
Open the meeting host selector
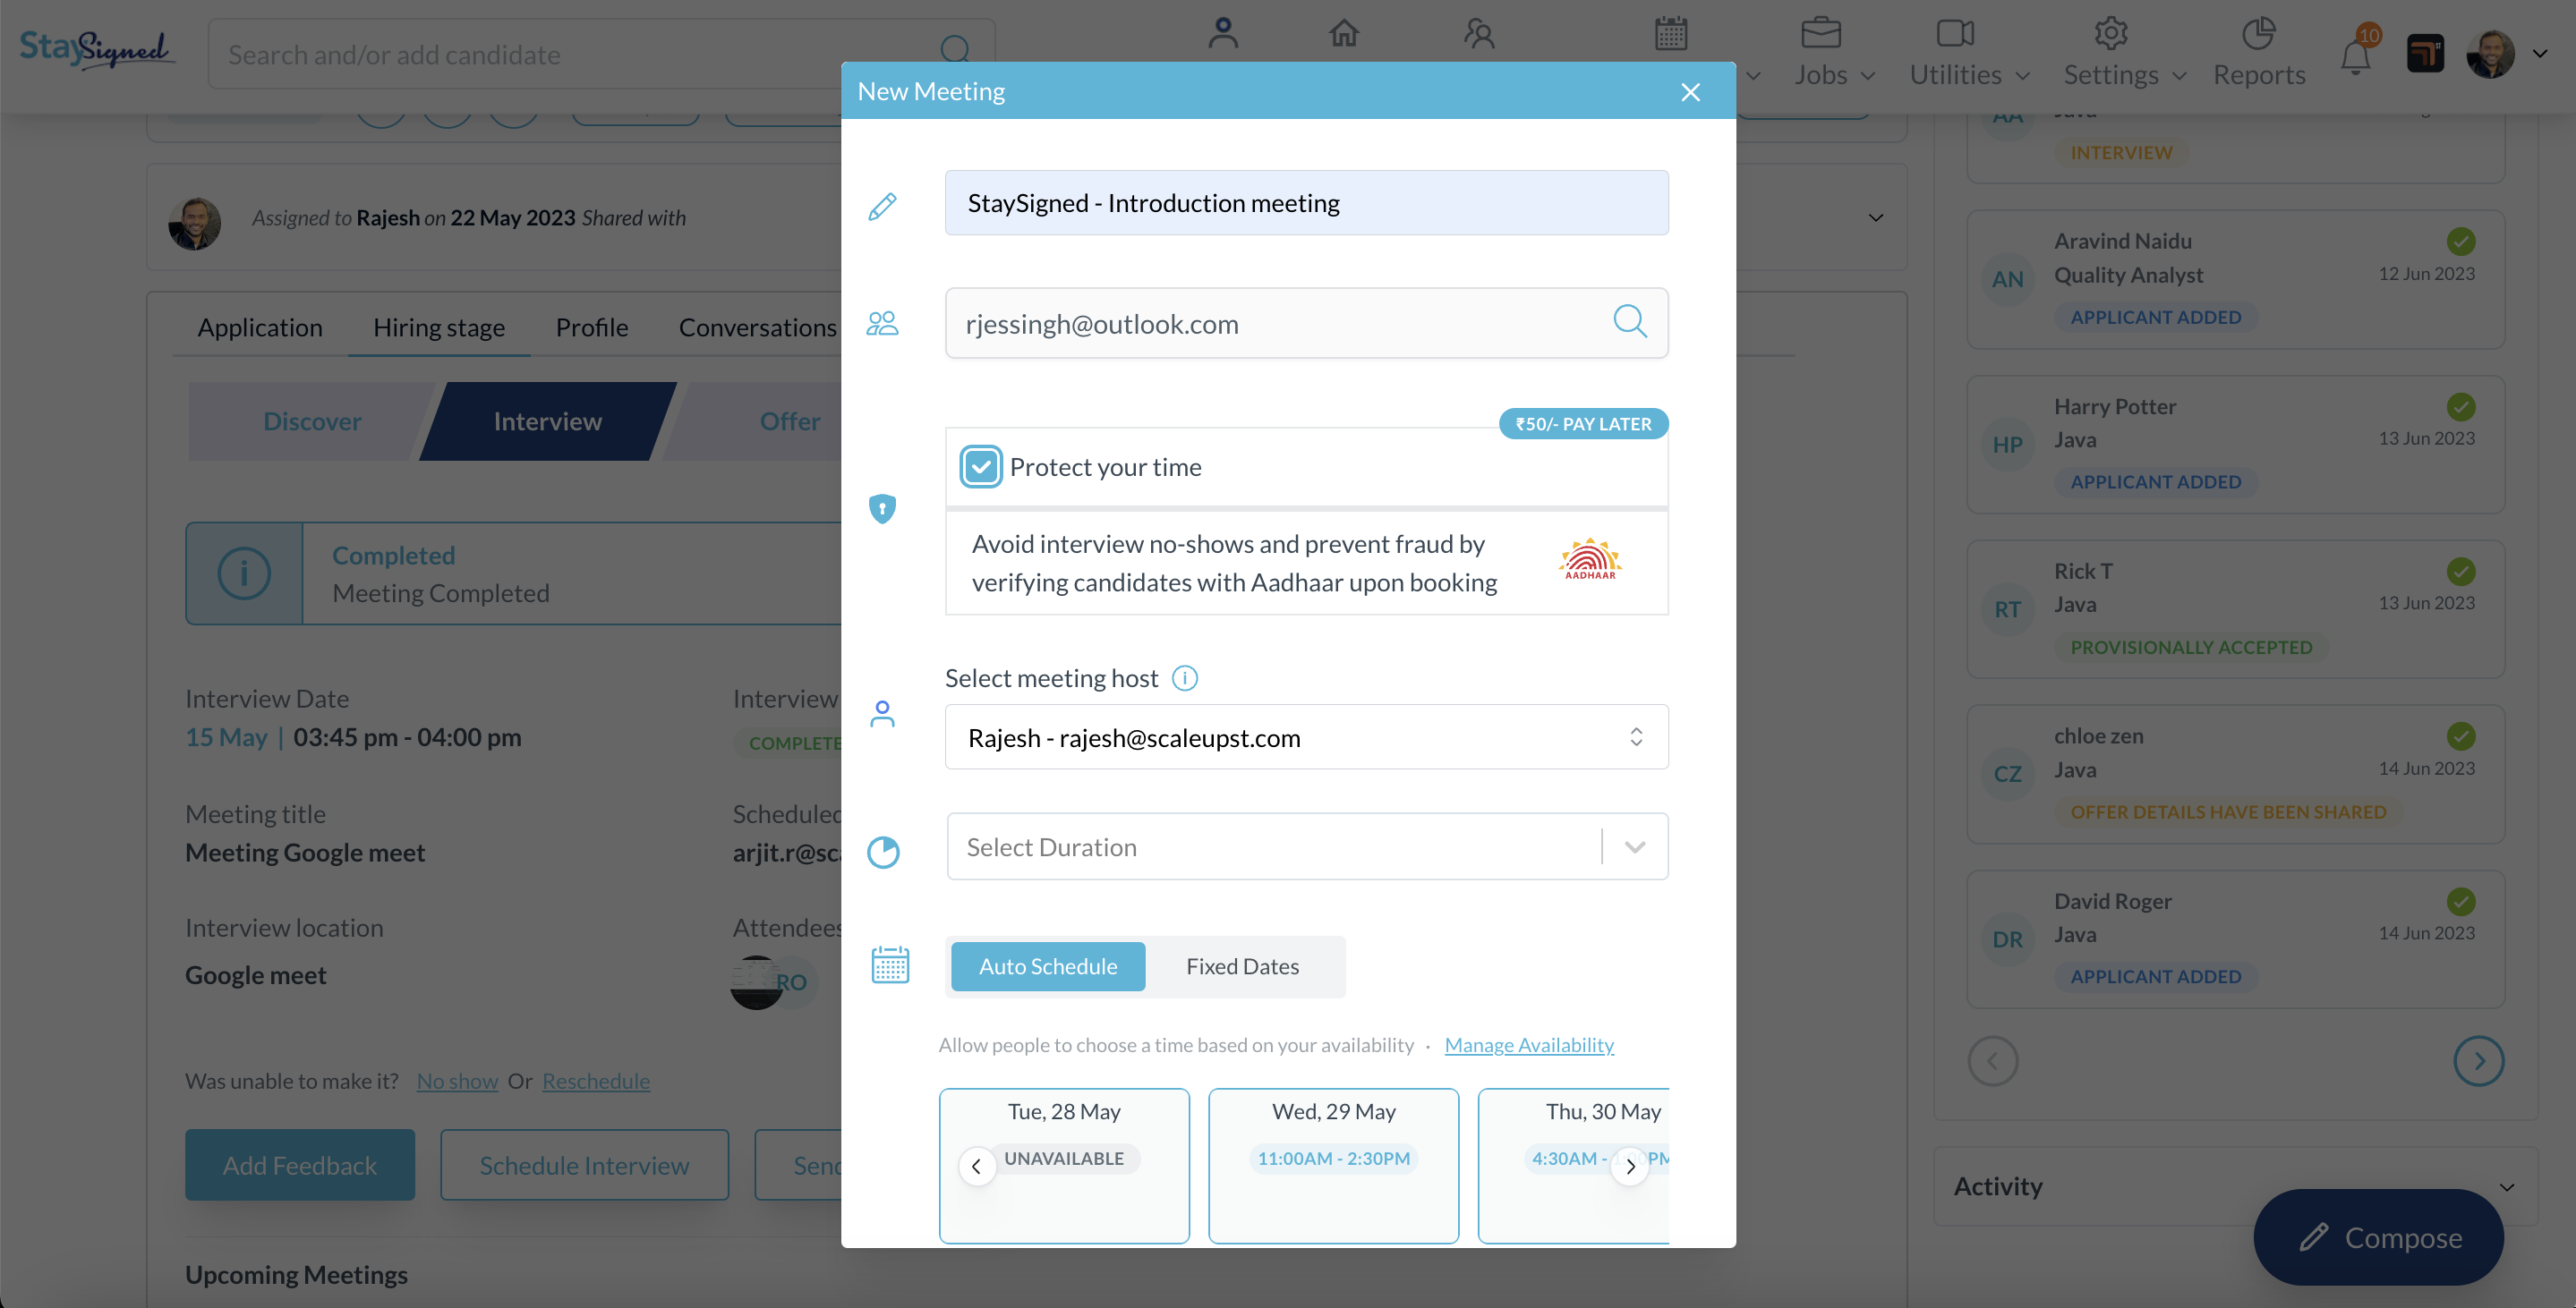point(1306,737)
